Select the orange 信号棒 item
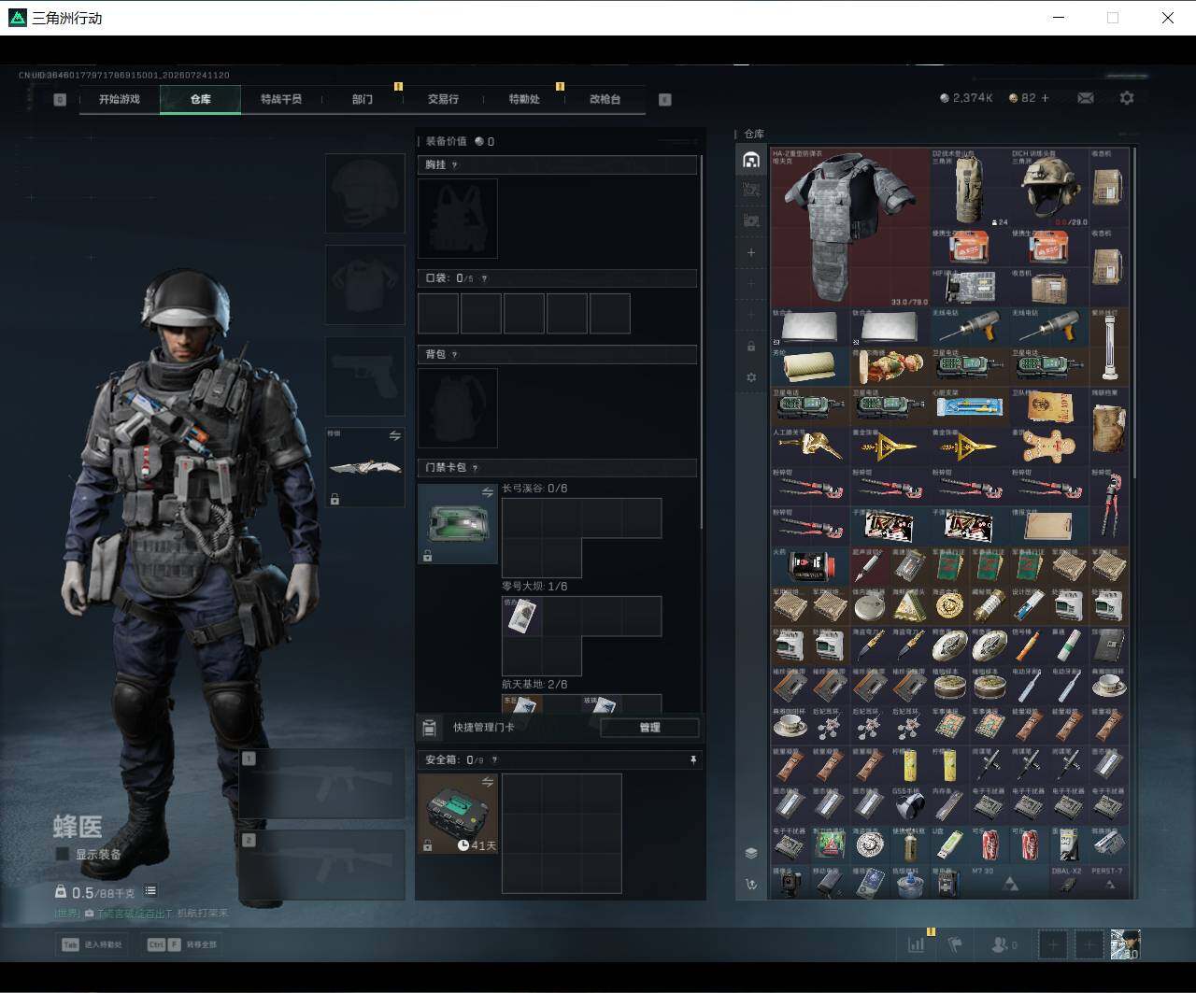 point(1029,645)
